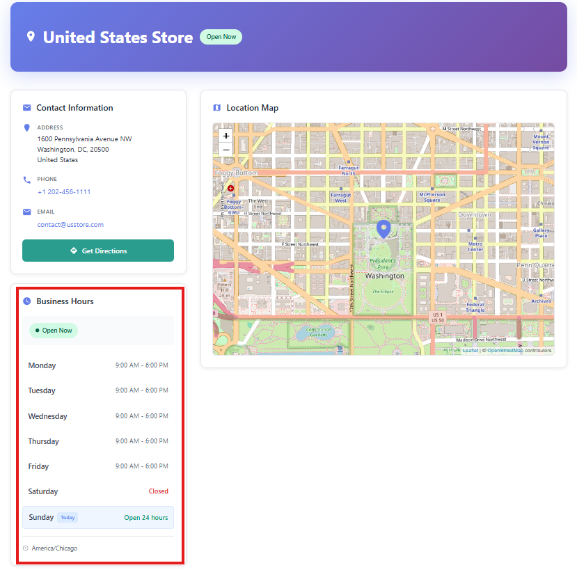Click the 1600 Pennsylvania Avenue NW address line

point(84,138)
